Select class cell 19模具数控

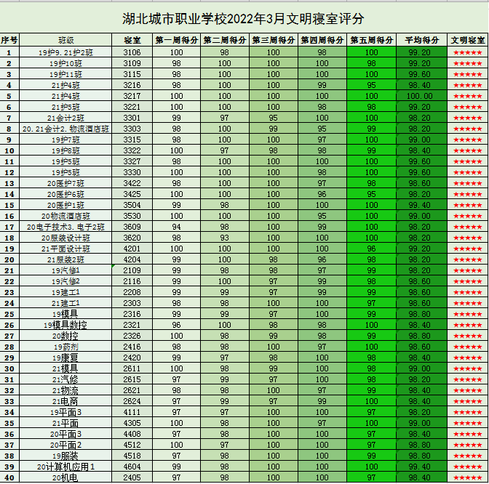coord(65,325)
